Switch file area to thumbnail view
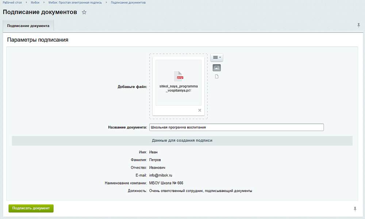 216,68
